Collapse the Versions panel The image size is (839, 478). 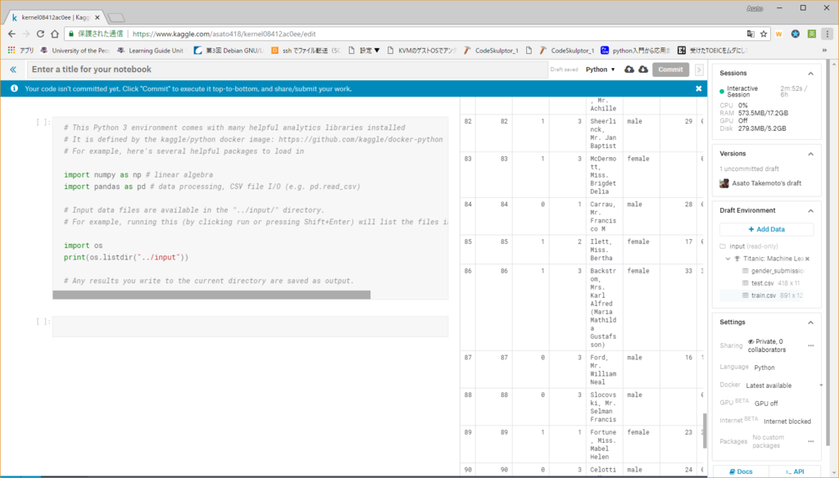click(810, 154)
